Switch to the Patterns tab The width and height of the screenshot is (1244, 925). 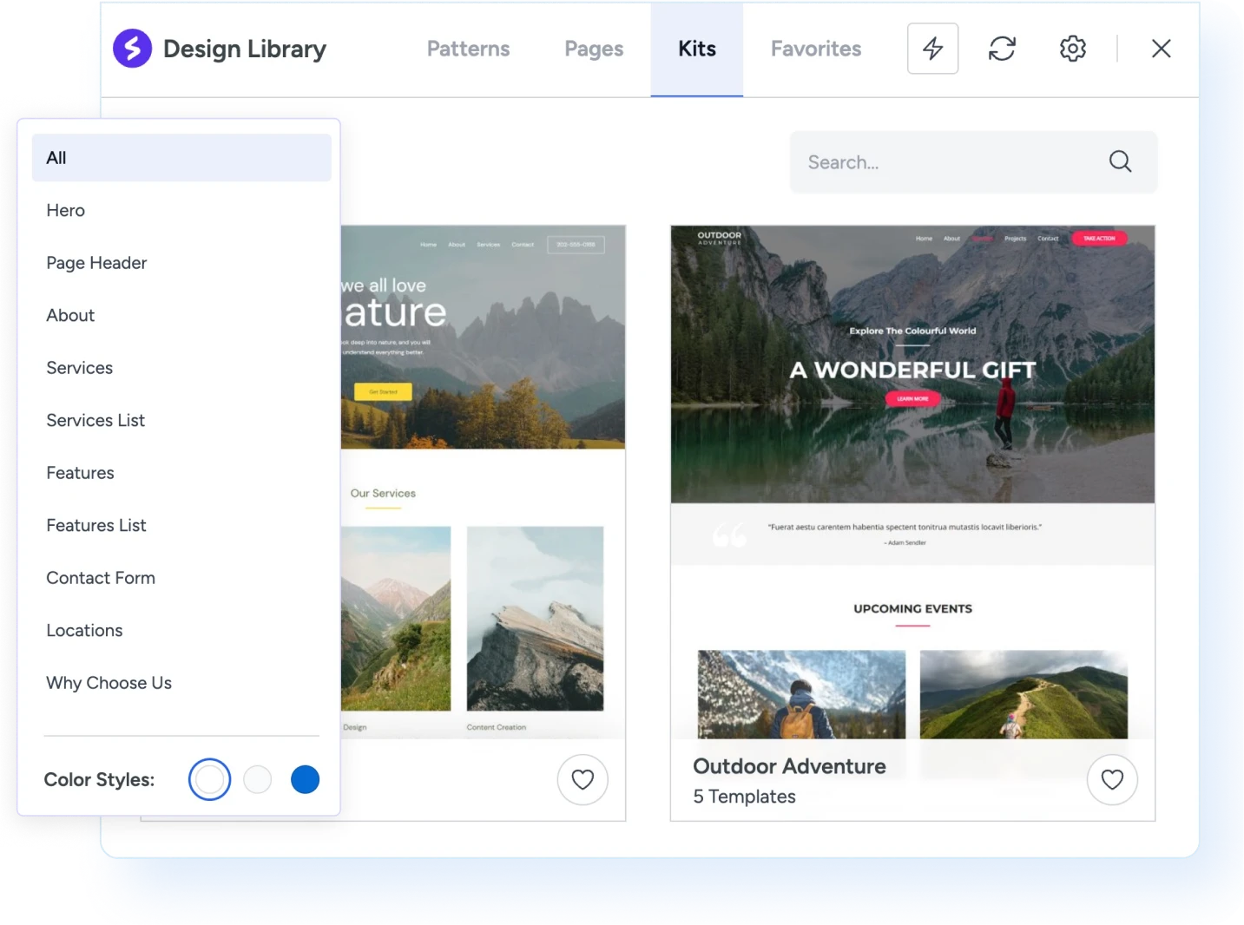[x=468, y=49]
